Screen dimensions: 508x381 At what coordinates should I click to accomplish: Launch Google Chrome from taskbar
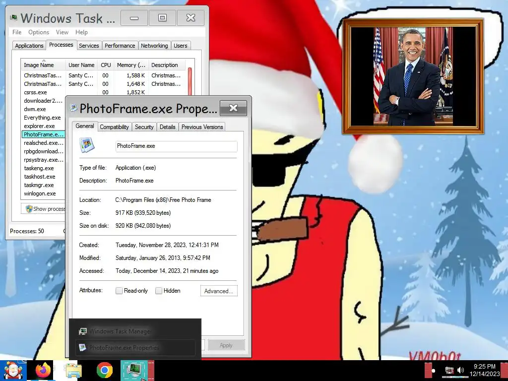104,370
